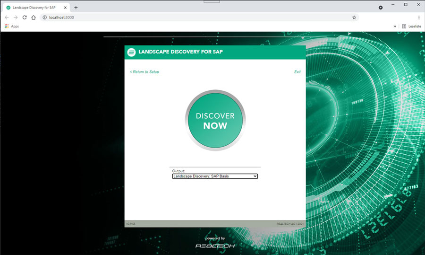Image resolution: width=425 pixels, height=255 pixels.
Task: Click the Discover Now round button
Action: (215, 120)
